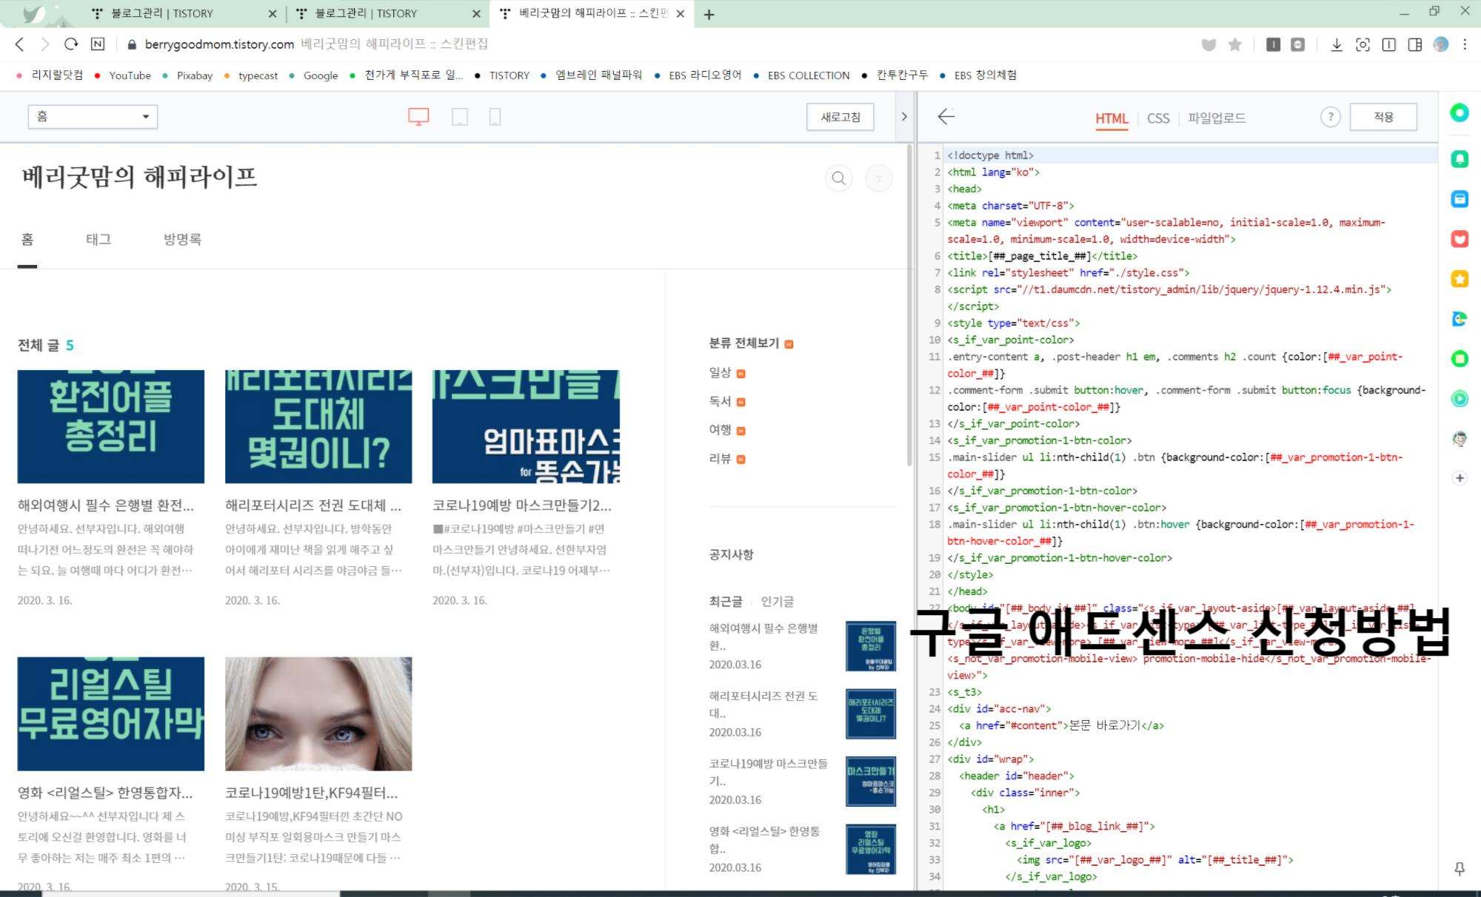Collapse preview panel with chevron arrow

(904, 117)
